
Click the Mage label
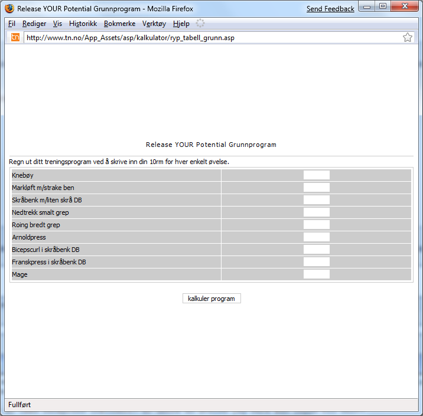[x=19, y=274]
